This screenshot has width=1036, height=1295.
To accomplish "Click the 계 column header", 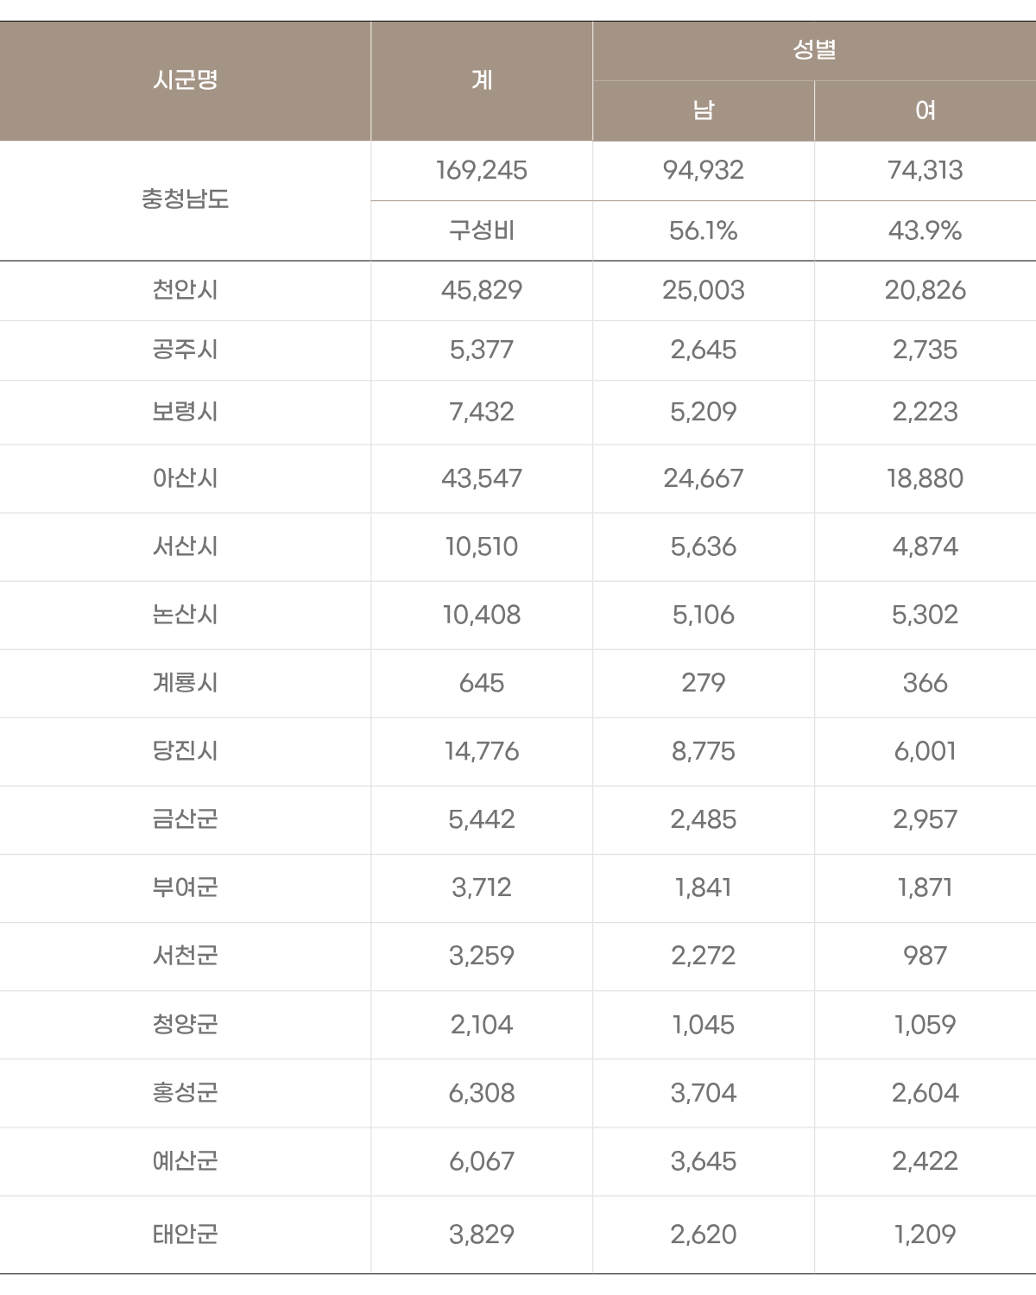I will pos(482,80).
